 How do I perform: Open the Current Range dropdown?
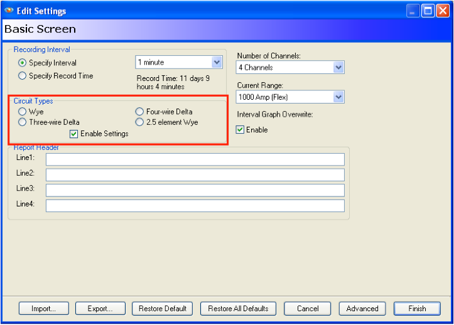click(338, 97)
